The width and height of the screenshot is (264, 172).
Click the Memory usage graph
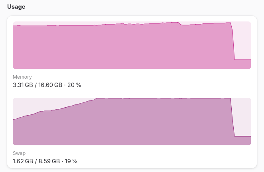tap(120, 46)
